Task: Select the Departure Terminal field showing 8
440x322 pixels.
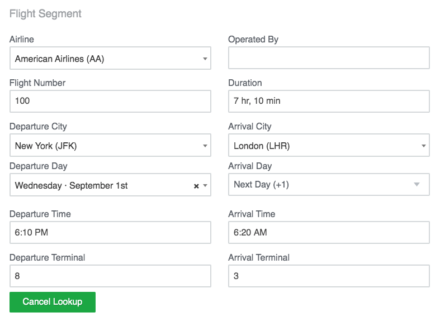Action: tap(110, 276)
